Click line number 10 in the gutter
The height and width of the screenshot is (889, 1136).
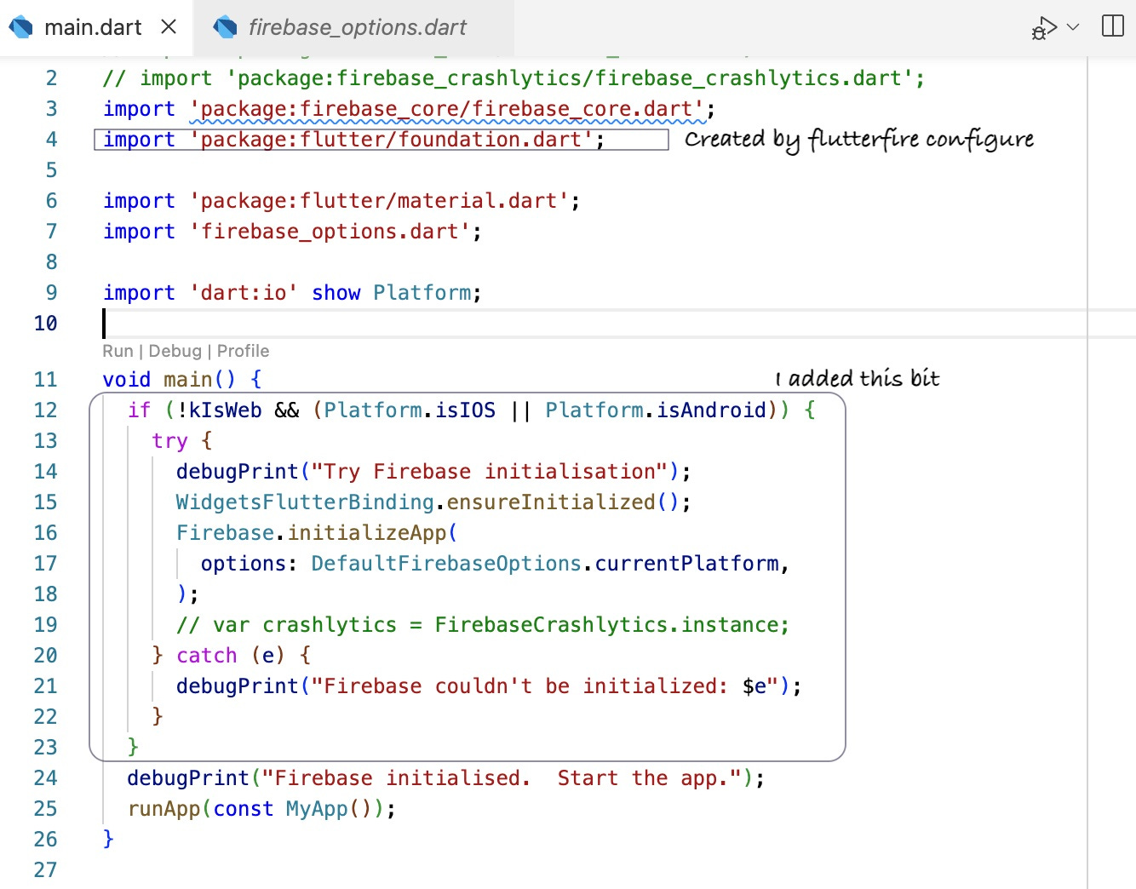45,324
